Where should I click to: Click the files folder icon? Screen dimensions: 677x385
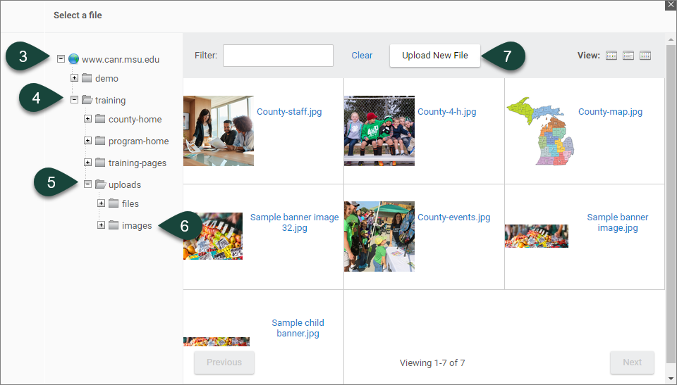coord(114,203)
